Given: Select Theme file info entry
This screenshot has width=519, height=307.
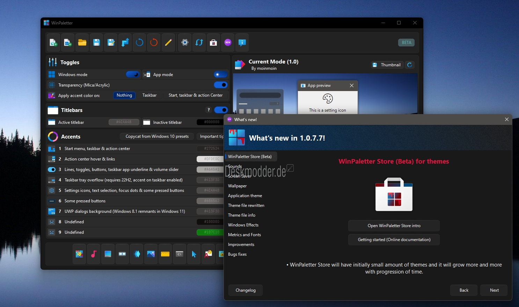Looking at the screenshot, I should [242, 215].
